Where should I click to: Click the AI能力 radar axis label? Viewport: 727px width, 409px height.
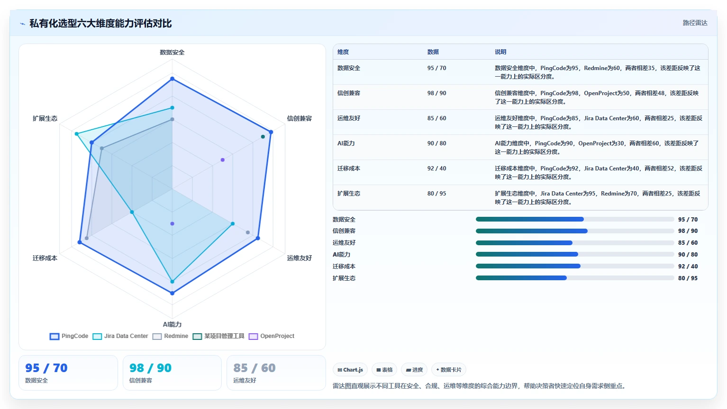pos(172,324)
